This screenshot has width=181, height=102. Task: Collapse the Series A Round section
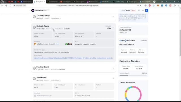pos(113,27)
